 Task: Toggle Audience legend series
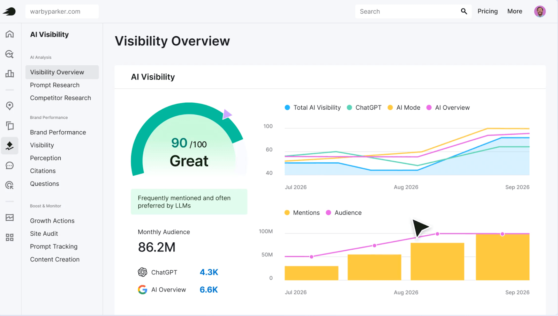pyautogui.click(x=344, y=213)
